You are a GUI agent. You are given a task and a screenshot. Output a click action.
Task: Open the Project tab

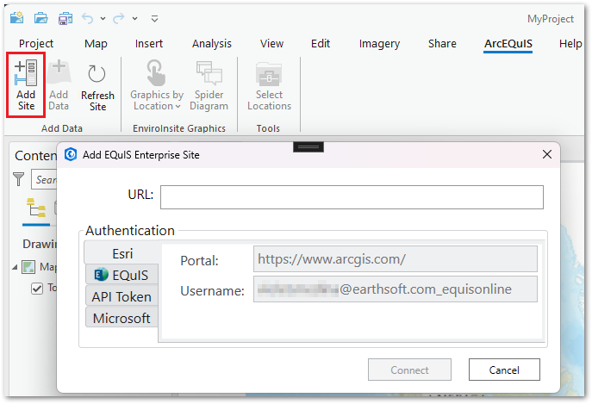[36, 44]
